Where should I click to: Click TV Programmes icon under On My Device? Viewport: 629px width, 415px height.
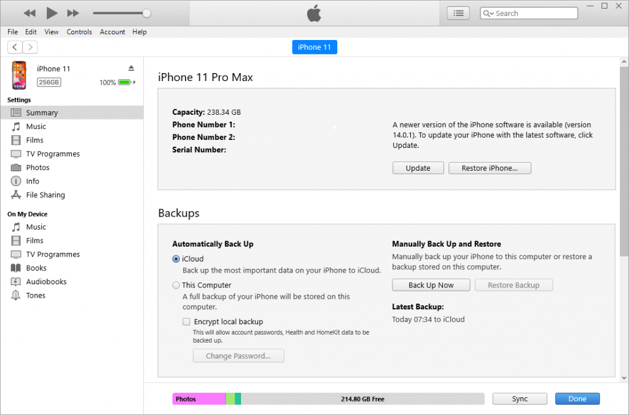pos(15,254)
